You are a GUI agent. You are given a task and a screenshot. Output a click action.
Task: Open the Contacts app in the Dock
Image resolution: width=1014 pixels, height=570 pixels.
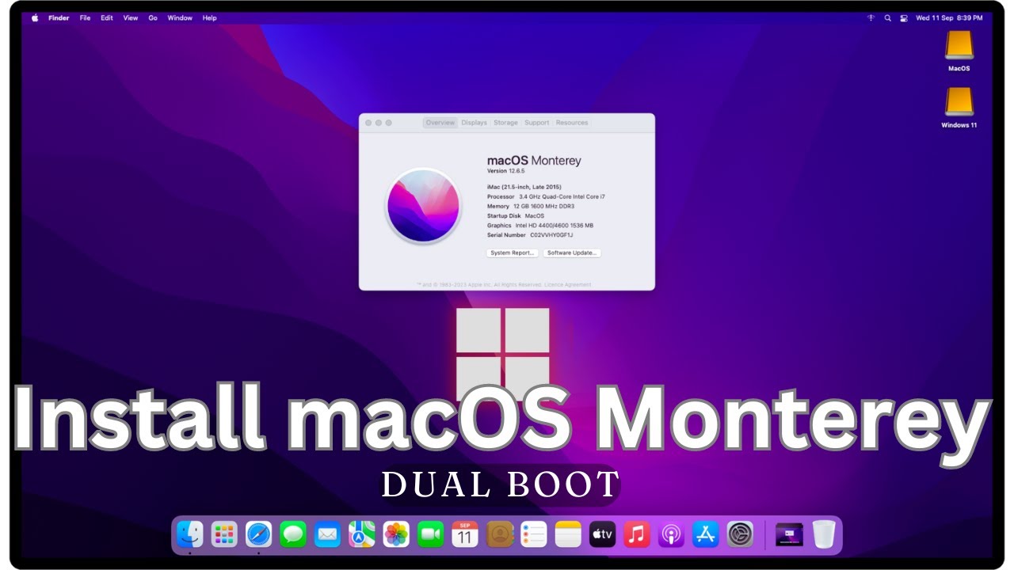coord(500,534)
